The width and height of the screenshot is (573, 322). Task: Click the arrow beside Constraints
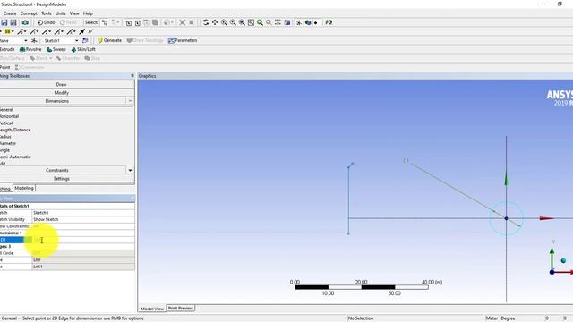(x=130, y=170)
